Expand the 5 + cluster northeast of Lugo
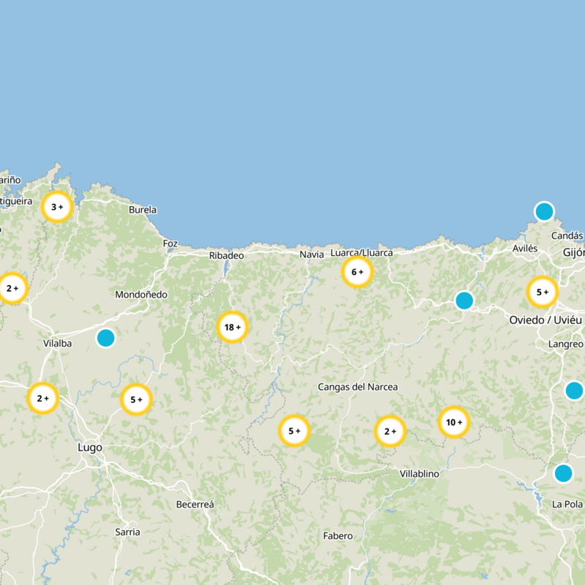This screenshot has width=585, height=585. point(137,399)
